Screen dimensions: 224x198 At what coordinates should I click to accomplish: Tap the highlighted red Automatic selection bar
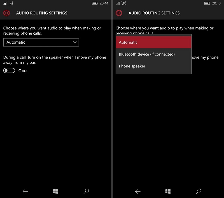click(153, 42)
